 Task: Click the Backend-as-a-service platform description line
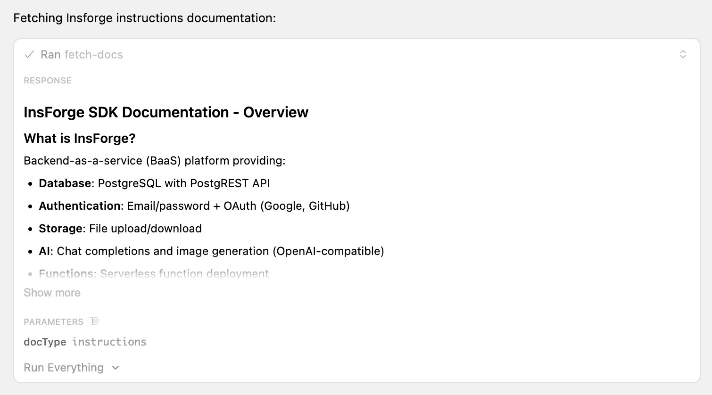(x=155, y=161)
